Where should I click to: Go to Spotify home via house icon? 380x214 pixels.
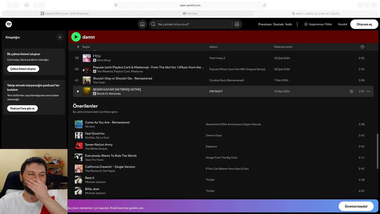[x=142, y=24]
